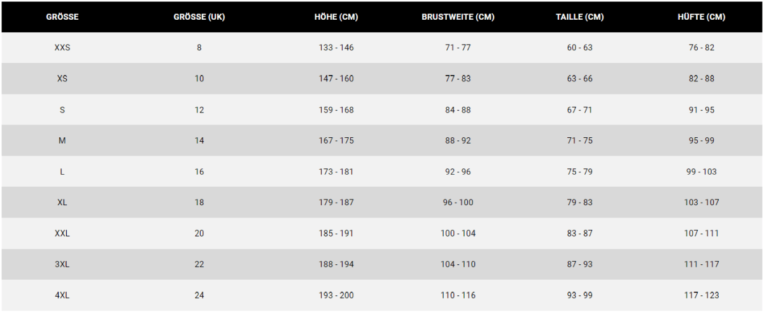764x312 pixels.
Task: Select chest value 96 - 100
Action: click(458, 202)
